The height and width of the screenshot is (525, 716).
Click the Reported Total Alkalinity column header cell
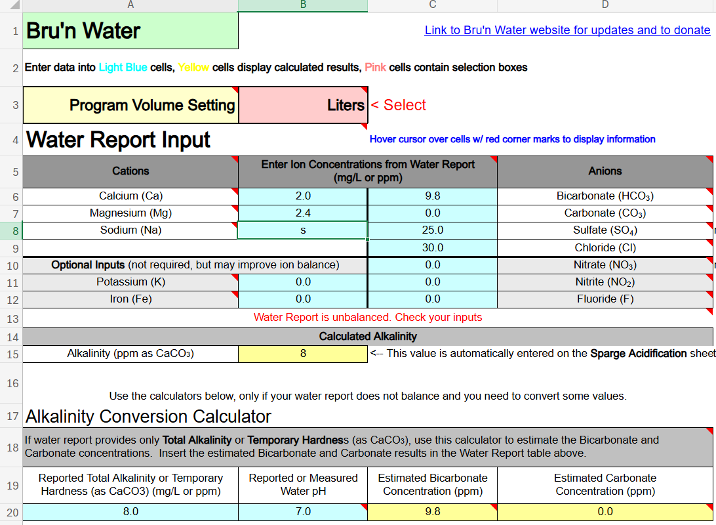tap(130, 485)
